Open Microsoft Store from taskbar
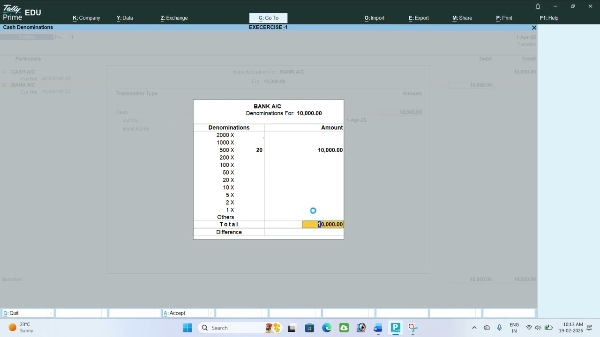 coord(309,328)
